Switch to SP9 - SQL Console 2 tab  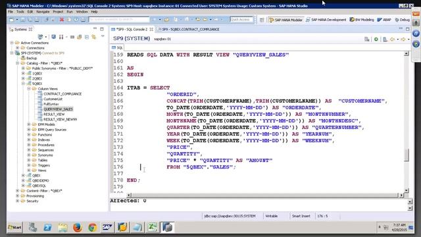point(132,29)
